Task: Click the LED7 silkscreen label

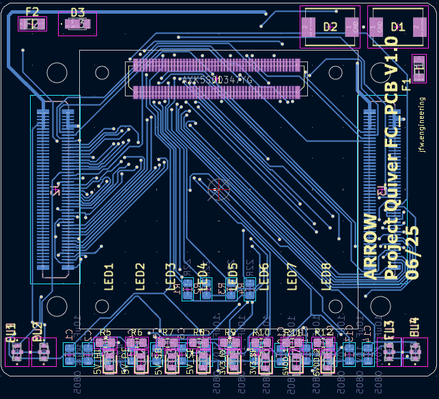Action: click(292, 277)
